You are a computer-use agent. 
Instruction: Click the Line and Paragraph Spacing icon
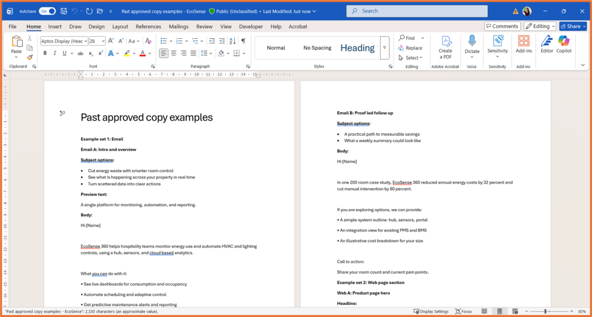(x=204, y=53)
